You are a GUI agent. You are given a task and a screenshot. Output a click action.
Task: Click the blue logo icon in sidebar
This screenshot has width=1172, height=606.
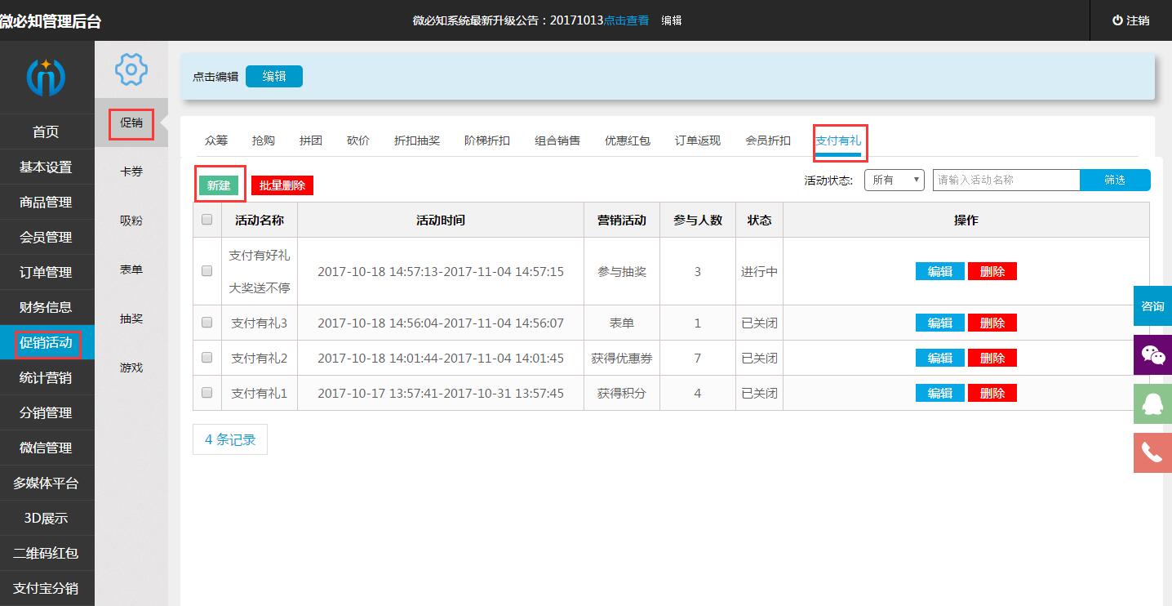click(x=46, y=78)
